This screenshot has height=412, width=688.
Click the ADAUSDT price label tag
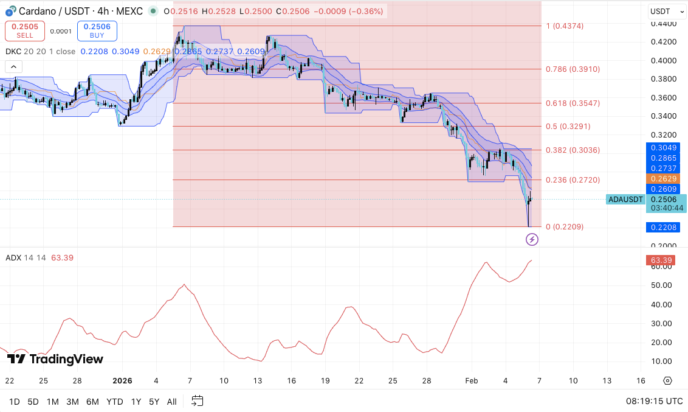tap(625, 200)
